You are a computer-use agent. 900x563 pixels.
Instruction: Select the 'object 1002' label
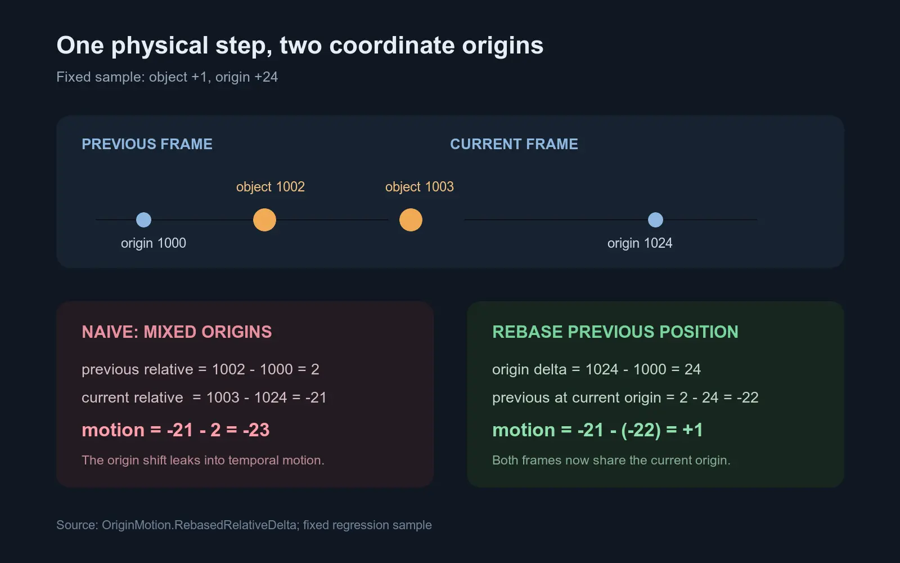tap(271, 187)
